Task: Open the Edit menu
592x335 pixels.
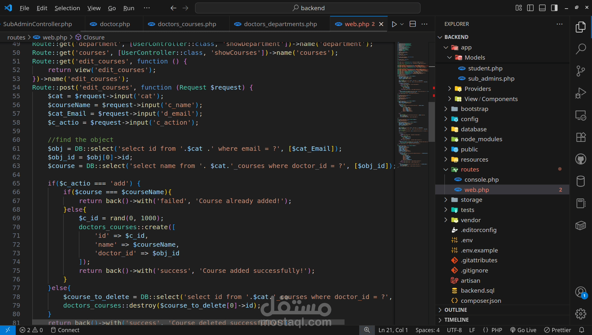Action: tap(42, 8)
